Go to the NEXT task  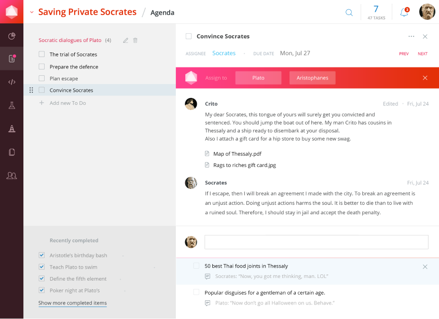(x=422, y=54)
